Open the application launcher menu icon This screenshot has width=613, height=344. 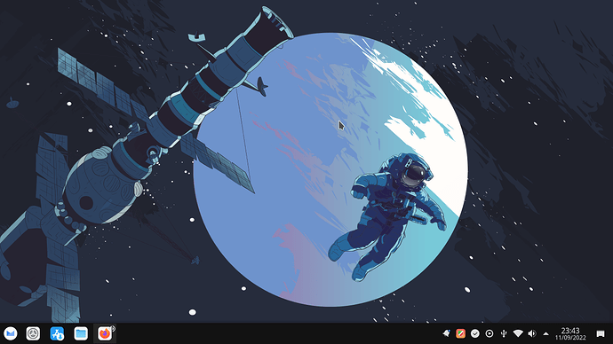tap(11, 333)
